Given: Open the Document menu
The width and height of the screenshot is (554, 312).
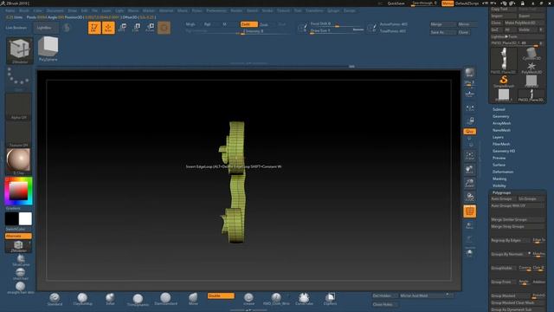Looking at the screenshot, I should coord(55,10).
